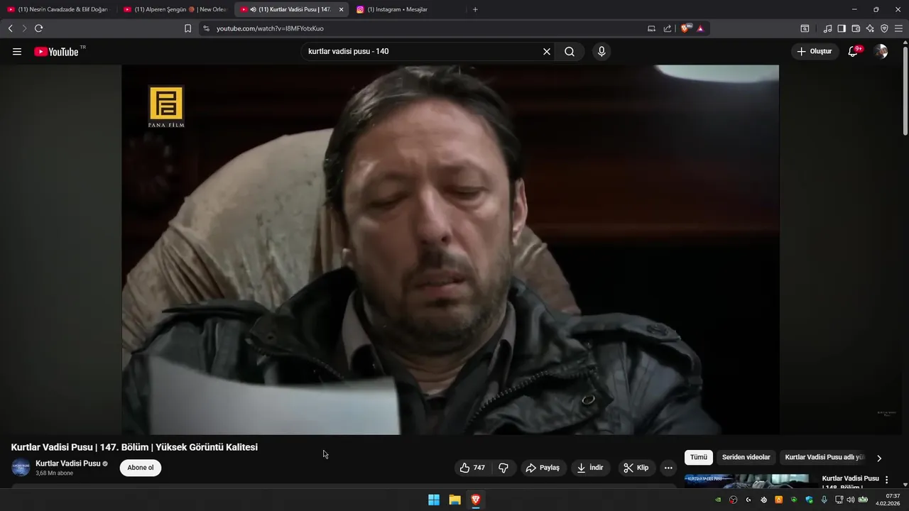
Task: Run search with the magnifier button
Action: click(x=570, y=52)
